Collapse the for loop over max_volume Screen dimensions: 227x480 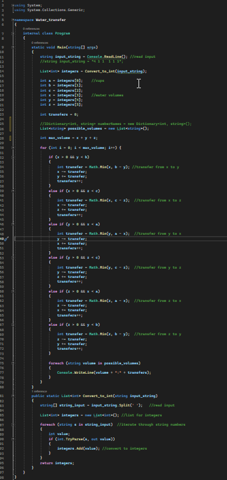tap(13, 148)
